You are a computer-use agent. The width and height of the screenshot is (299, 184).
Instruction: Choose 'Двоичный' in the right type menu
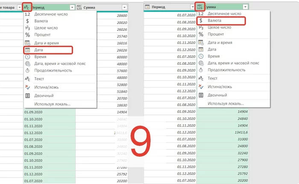coord(234,95)
